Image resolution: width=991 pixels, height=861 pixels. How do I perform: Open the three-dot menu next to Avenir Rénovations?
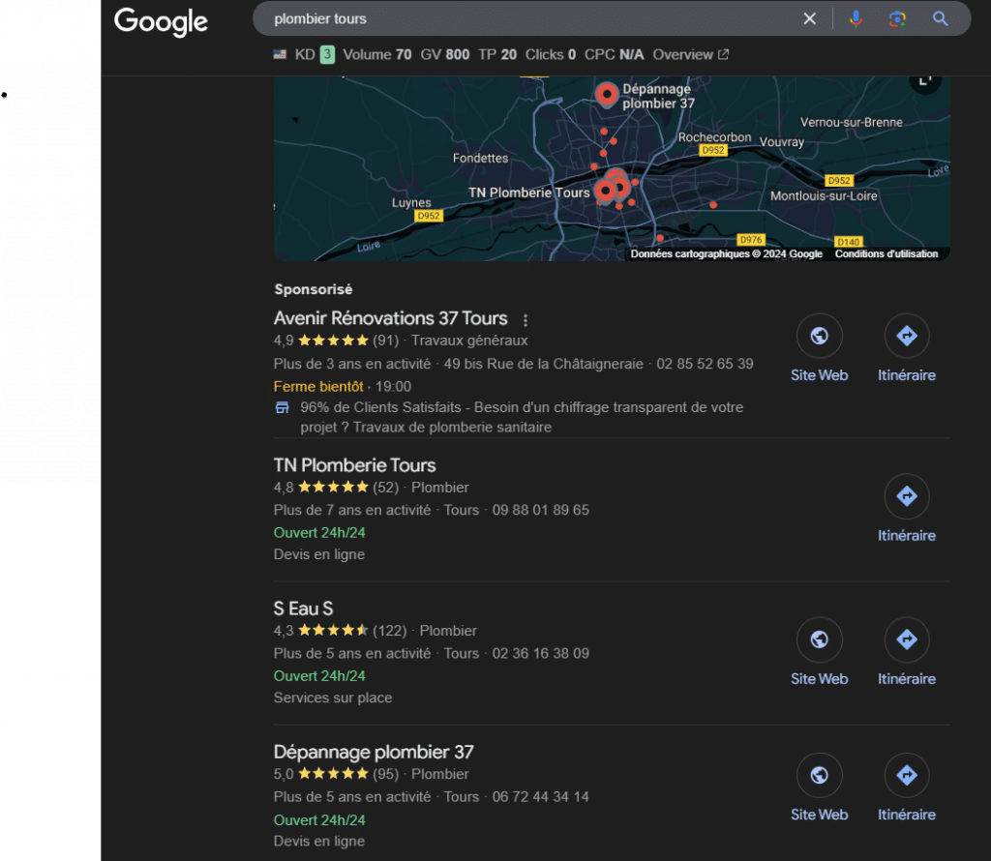tap(525, 319)
